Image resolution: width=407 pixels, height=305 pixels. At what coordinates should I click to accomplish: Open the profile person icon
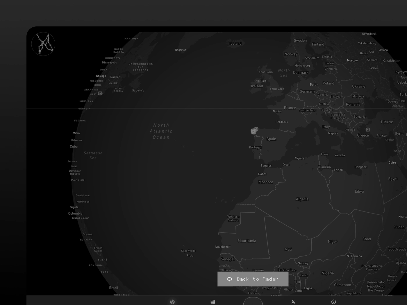point(293,302)
